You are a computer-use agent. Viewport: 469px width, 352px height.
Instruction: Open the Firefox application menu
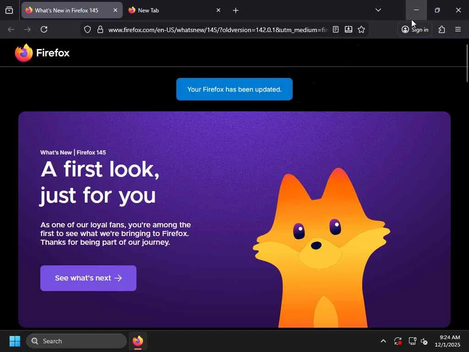pos(458,29)
